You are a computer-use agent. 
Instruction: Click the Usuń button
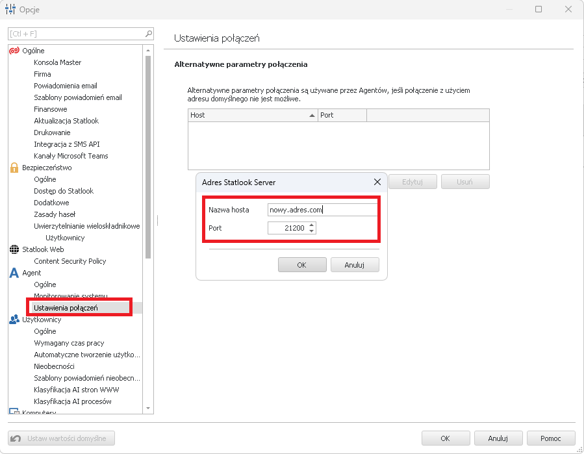(465, 182)
